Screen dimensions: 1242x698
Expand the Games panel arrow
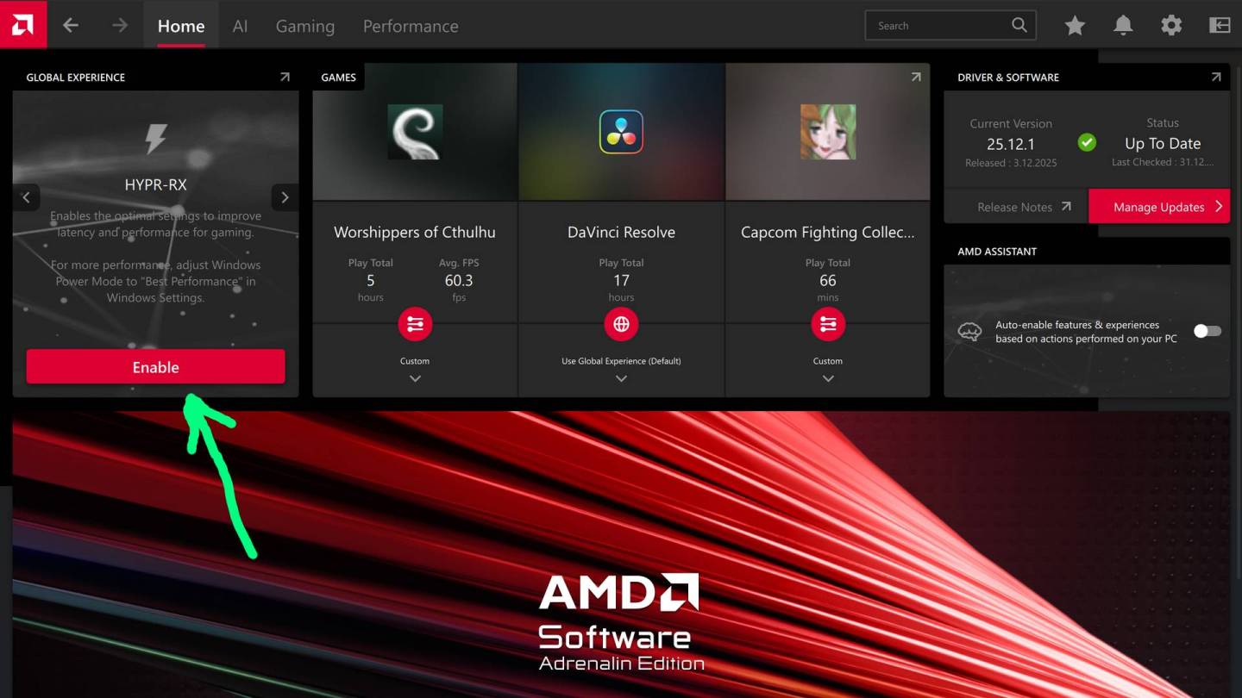click(916, 77)
